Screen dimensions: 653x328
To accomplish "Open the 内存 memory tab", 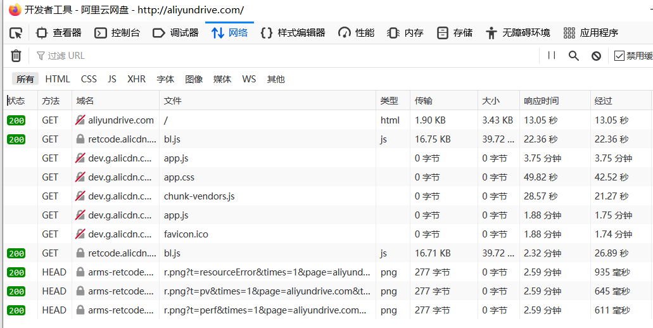I will tap(405, 33).
